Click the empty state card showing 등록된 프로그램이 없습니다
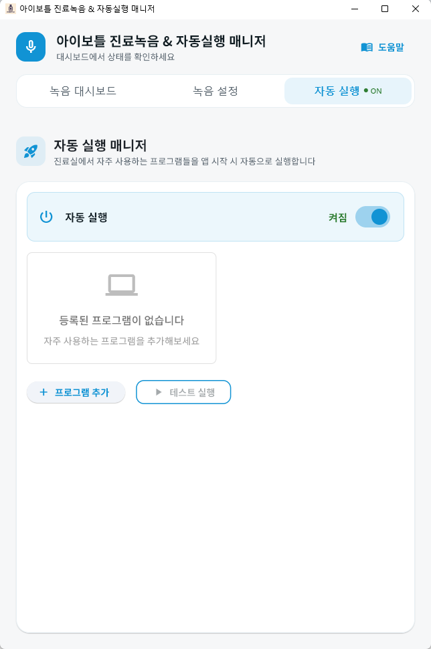The image size is (431, 649). point(121,308)
